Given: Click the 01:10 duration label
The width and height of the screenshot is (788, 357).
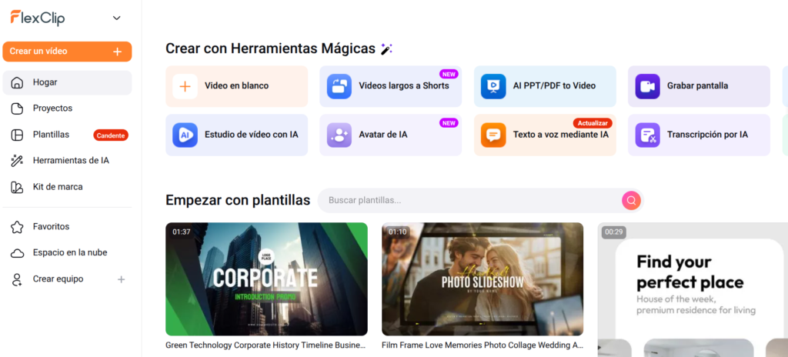Looking at the screenshot, I should point(397,232).
